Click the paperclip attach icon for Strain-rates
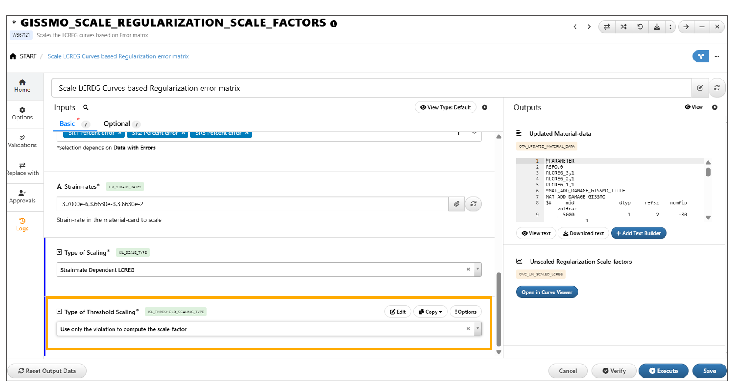 coord(457,204)
